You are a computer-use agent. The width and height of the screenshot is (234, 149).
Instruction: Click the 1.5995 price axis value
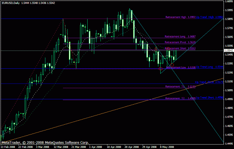tap(229, 10)
